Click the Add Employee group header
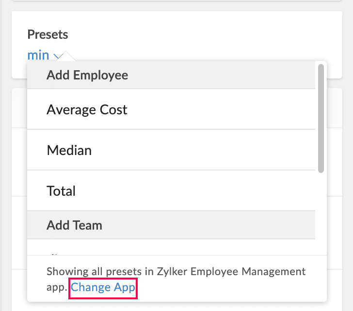The image size is (353, 311). [87, 75]
